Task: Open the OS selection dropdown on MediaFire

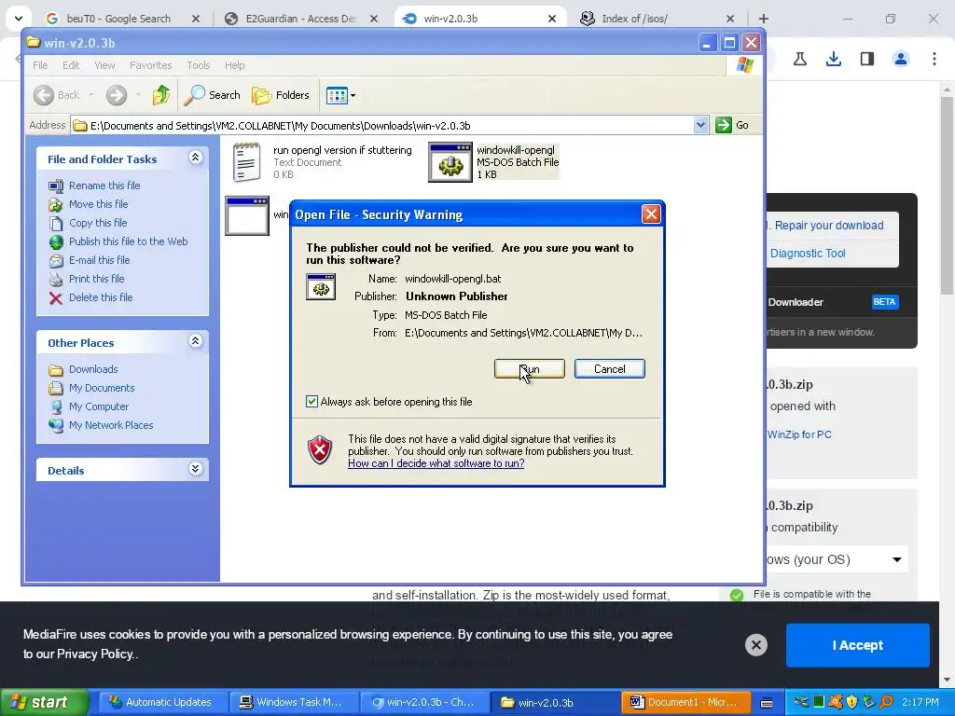Action: point(837,559)
